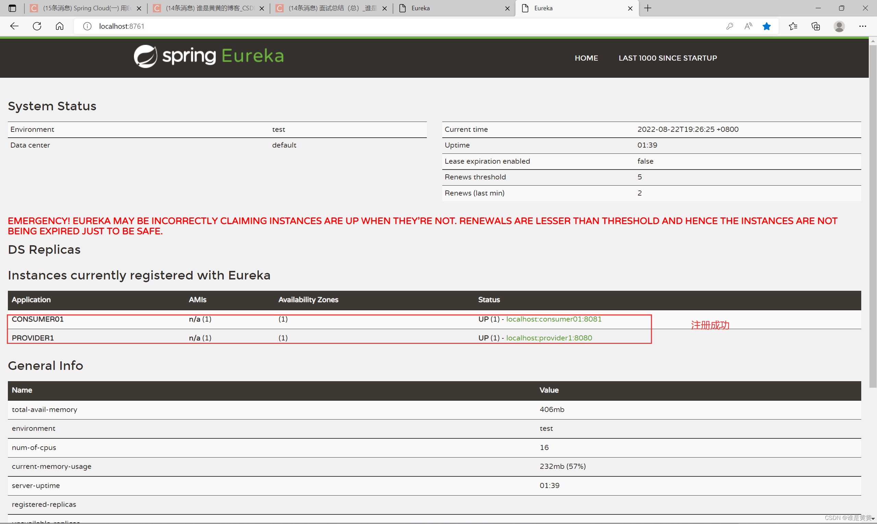Close the Spring Cloud CSDN tab
The width and height of the screenshot is (877, 524).
click(139, 9)
